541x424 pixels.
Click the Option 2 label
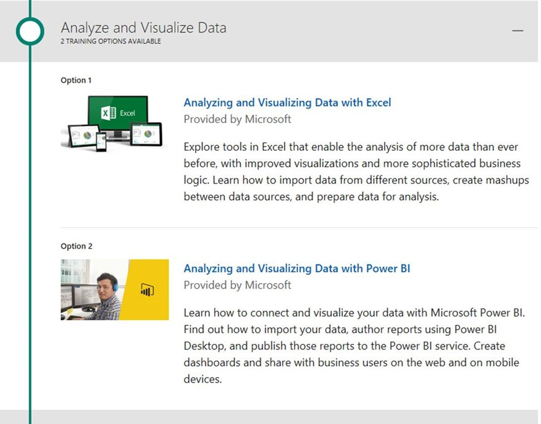76,246
